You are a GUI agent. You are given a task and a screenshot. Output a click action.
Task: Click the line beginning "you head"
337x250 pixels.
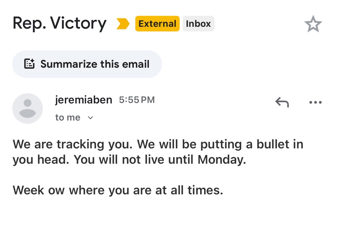pyautogui.click(x=129, y=160)
